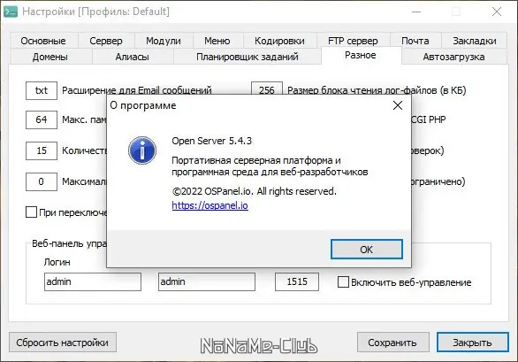Screen dimensions: 518x362
Task: Switch to the Основные tab
Action: (43, 41)
